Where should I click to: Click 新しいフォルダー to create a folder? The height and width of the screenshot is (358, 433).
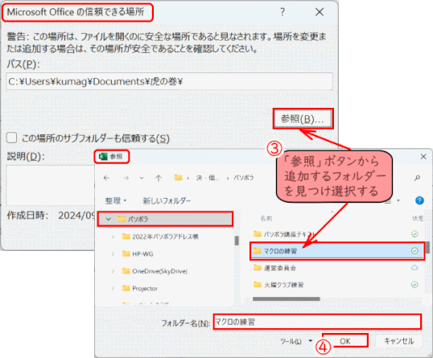click(x=167, y=200)
